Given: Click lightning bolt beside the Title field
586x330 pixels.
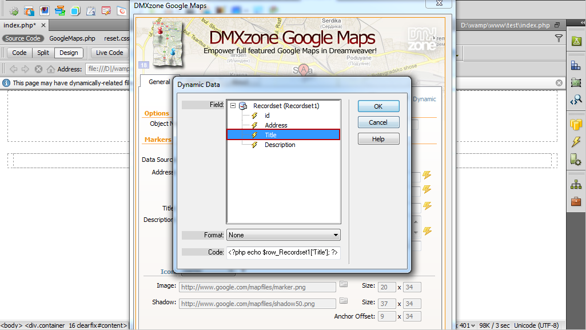Looking at the screenshot, I should tap(427, 206).
